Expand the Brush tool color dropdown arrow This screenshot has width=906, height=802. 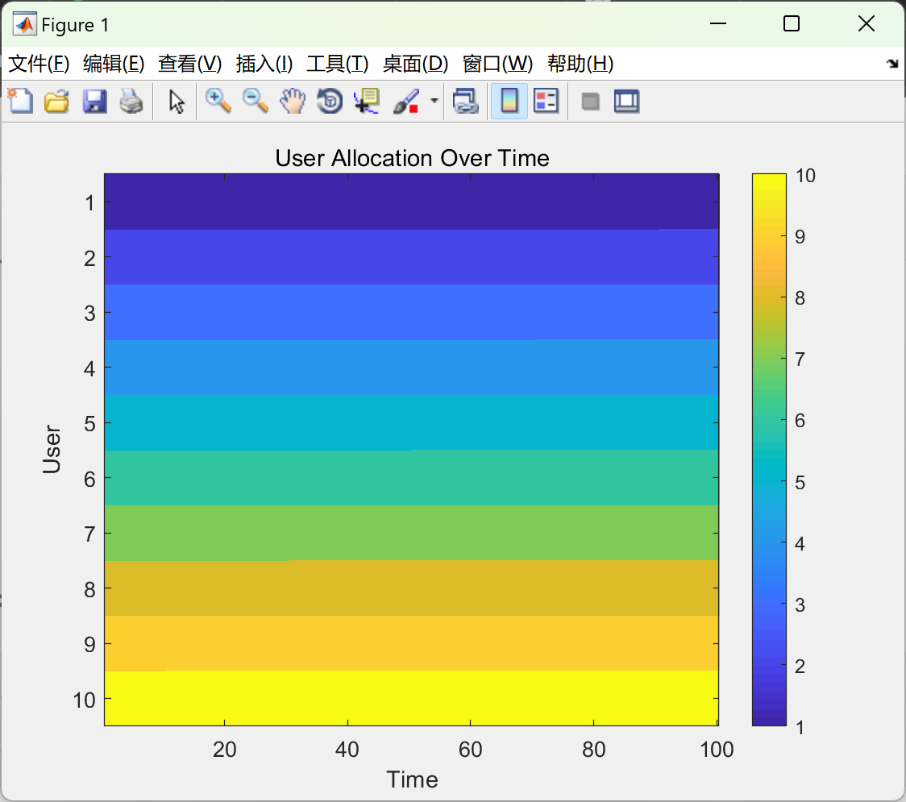[x=434, y=101]
